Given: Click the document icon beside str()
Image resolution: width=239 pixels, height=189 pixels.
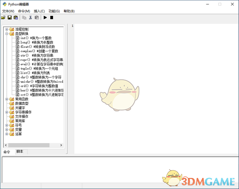Looking at the screenshot, I should click(18, 55).
